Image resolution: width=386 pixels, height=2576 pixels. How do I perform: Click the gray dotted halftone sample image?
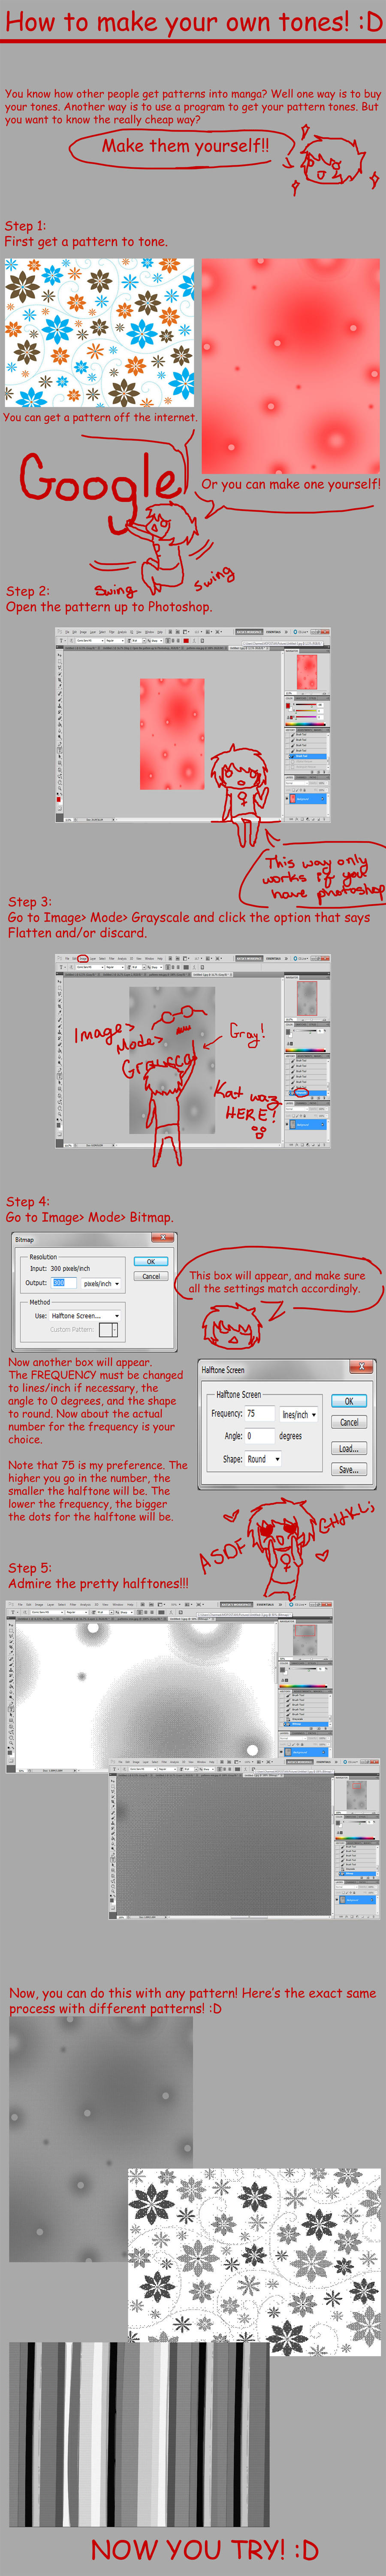[x=101, y=2138]
